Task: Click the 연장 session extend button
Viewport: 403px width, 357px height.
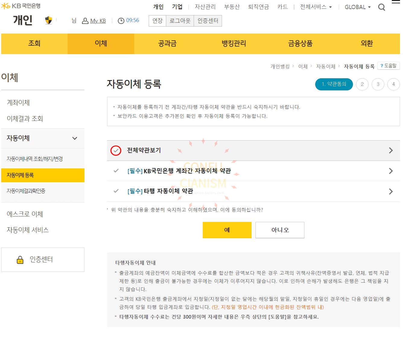Action: (x=157, y=21)
